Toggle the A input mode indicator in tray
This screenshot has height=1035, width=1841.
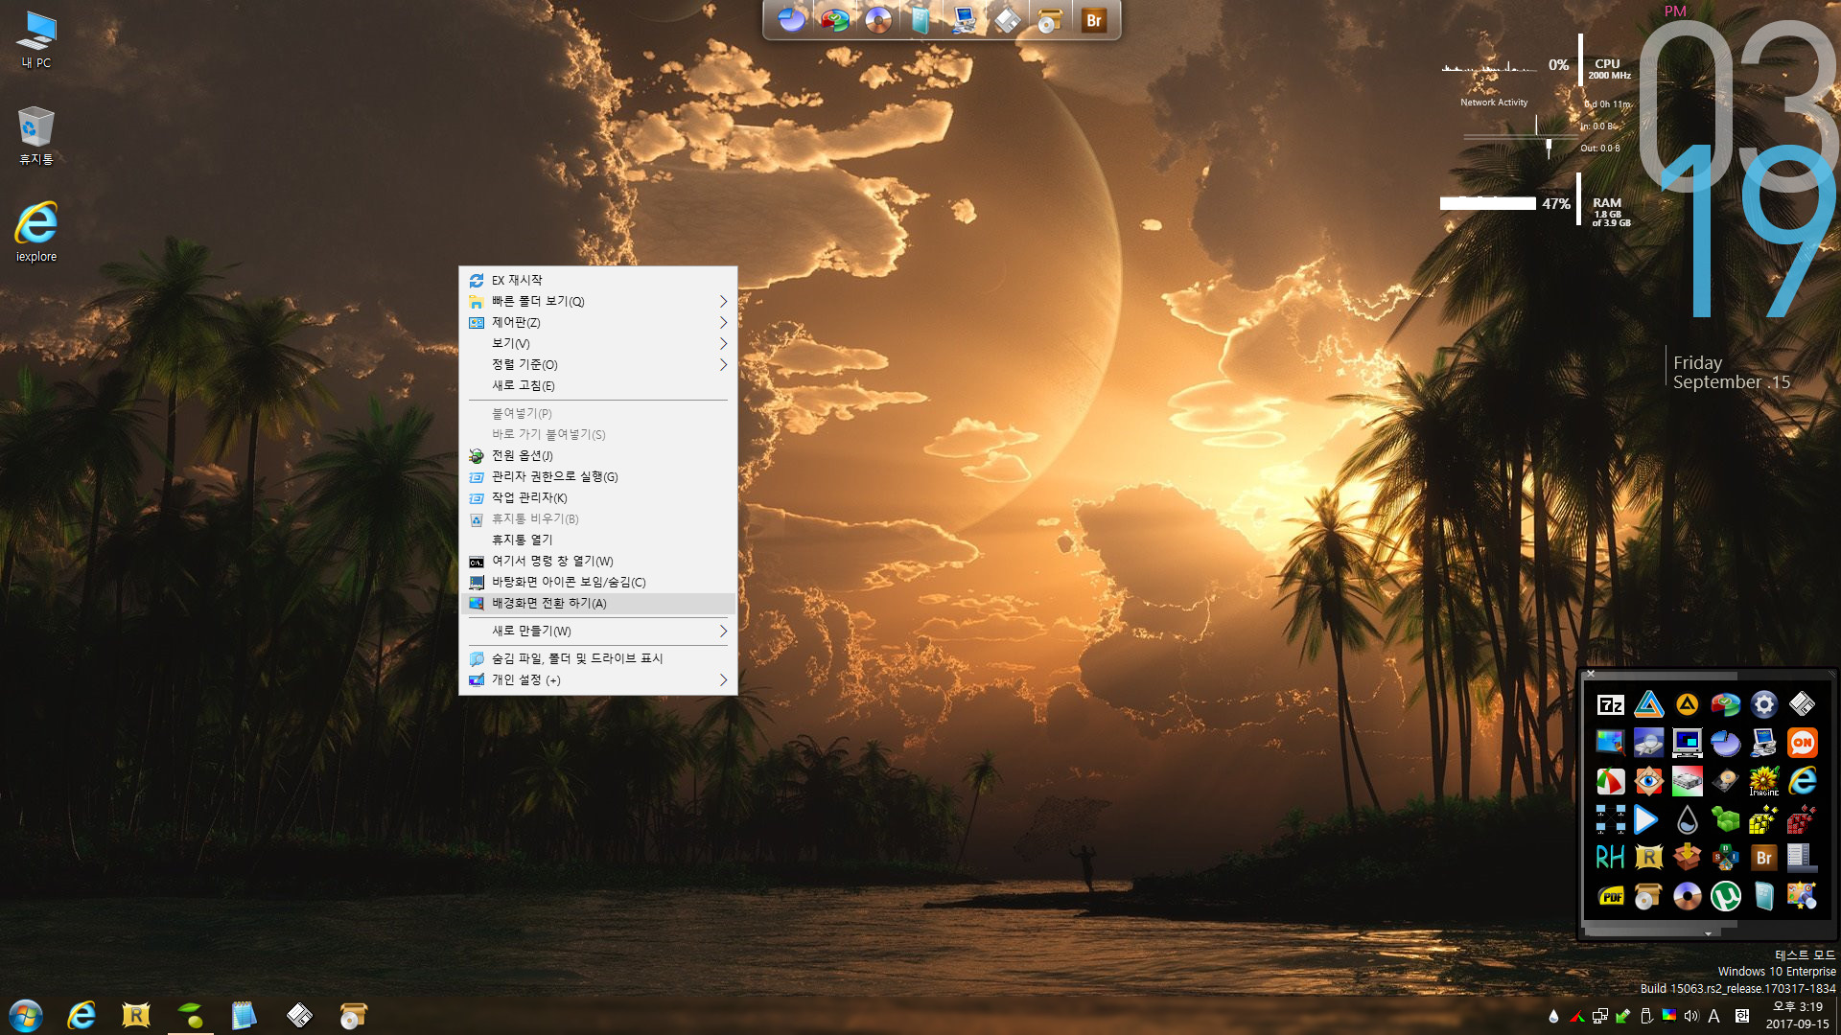(1714, 1016)
